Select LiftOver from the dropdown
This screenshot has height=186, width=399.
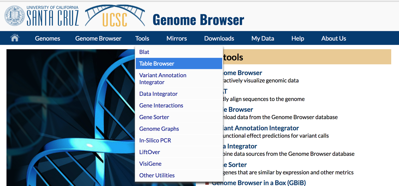(149, 152)
